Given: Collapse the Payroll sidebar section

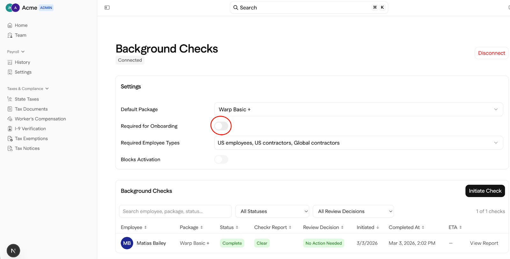Looking at the screenshot, I should [x=16, y=52].
